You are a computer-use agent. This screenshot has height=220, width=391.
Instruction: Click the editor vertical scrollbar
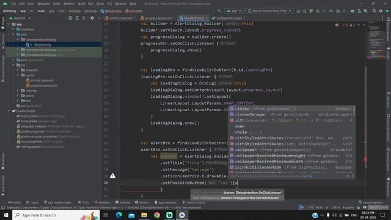coord(365,117)
